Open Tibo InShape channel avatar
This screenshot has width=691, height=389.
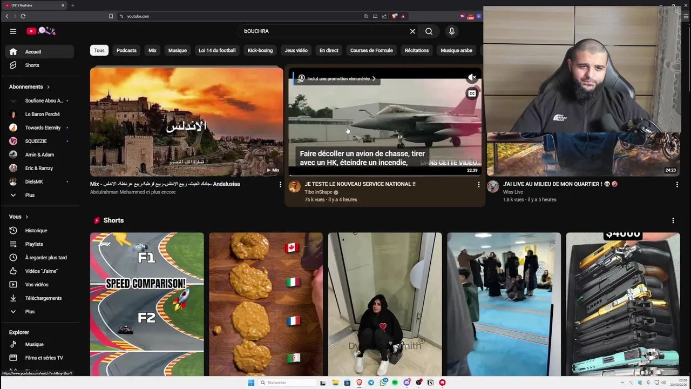pyautogui.click(x=294, y=186)
